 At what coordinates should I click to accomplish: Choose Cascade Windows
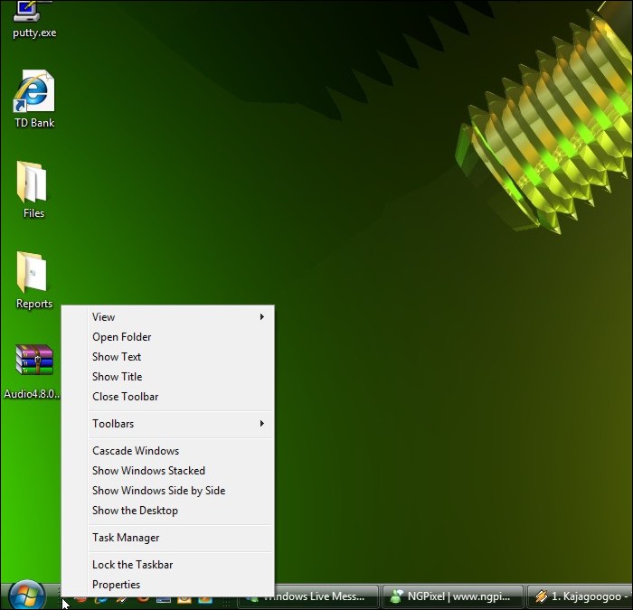136,451
